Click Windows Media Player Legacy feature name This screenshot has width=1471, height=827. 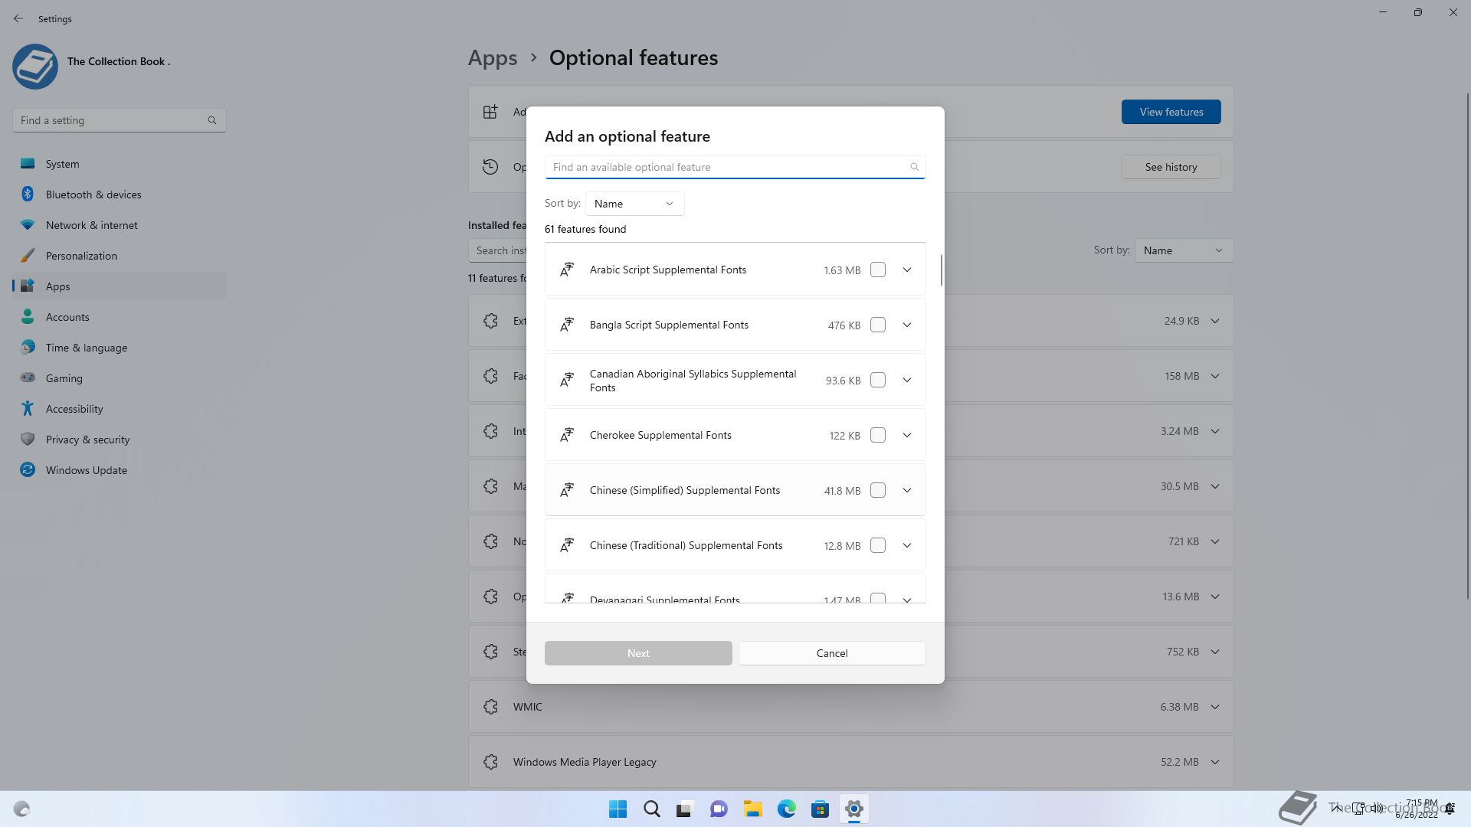click(585, 762)
